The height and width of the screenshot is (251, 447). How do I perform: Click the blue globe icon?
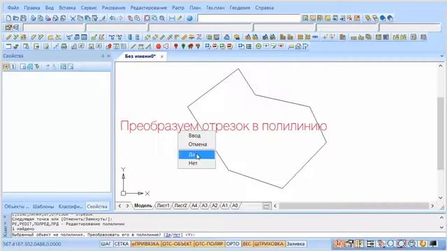pos(189,18)
